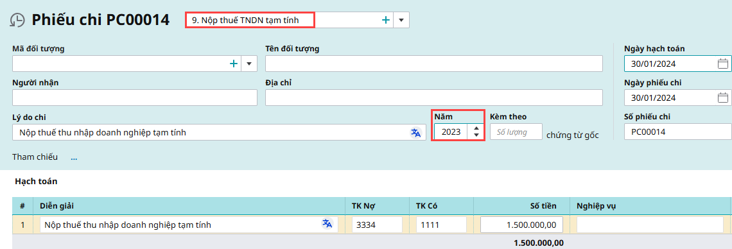Open the Tham chiếu ellipsis link
The width and height of the screenshot is (732, 249).
[x=74, y=158]
